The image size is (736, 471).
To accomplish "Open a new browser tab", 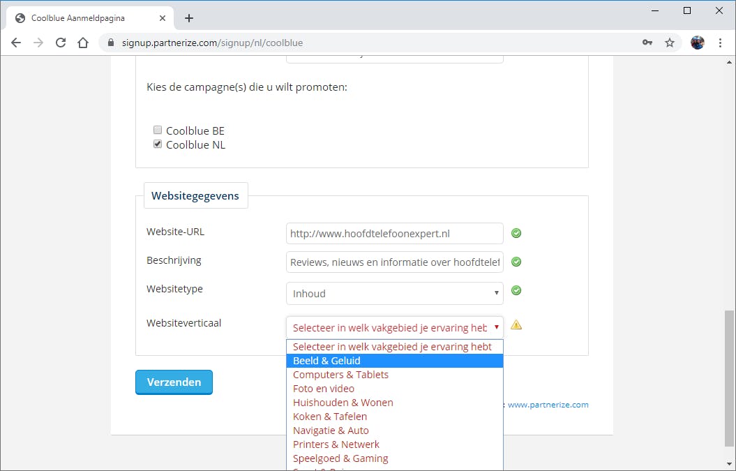I will tap(188, 18).
